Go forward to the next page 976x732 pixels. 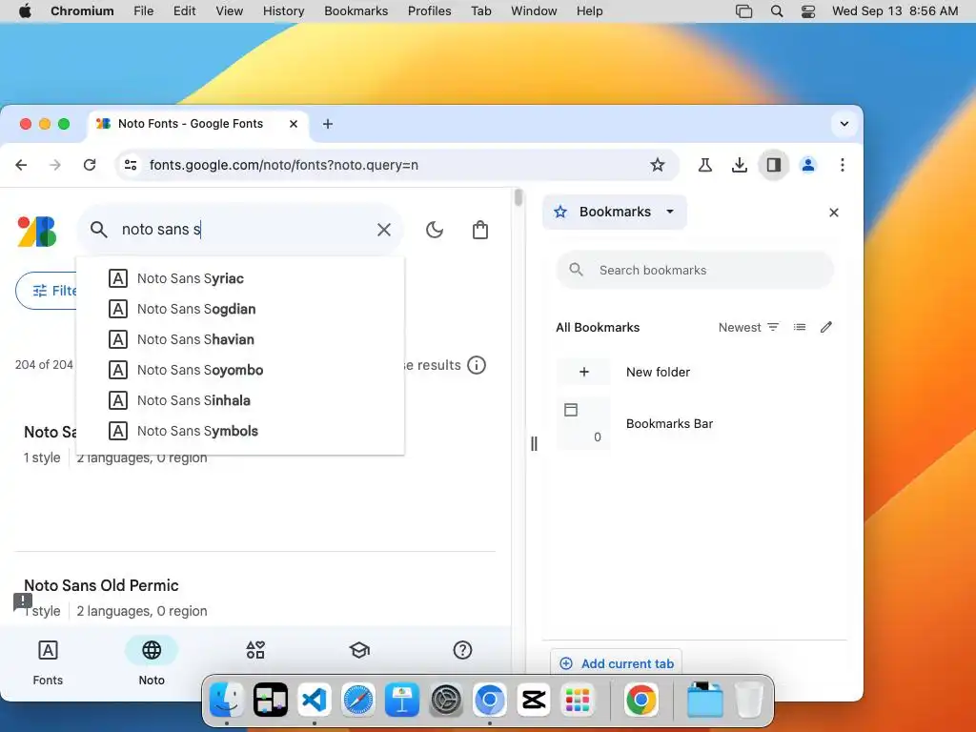pyautogui.click(x=55, y=165)
